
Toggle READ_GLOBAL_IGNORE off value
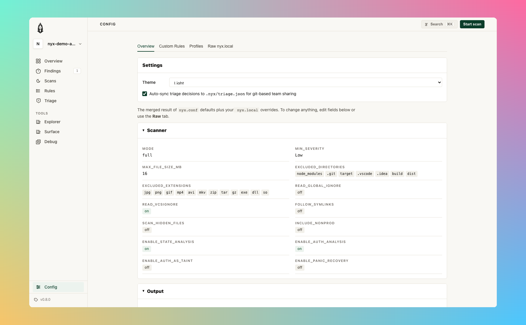click(x=300, y=192)
